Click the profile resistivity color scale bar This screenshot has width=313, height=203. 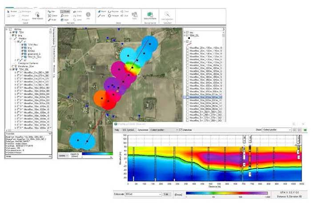(227, 193)
